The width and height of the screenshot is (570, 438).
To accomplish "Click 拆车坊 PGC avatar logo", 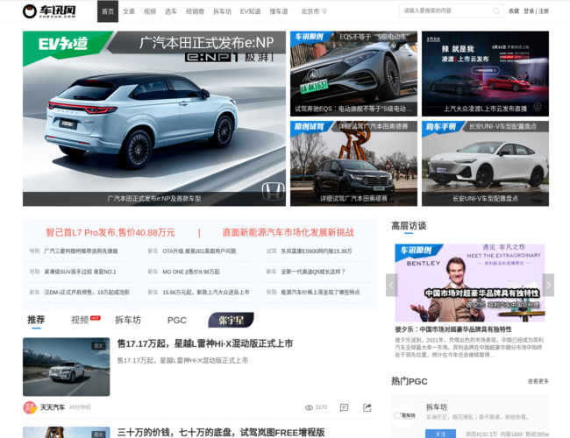I will (x=404, y=415).
